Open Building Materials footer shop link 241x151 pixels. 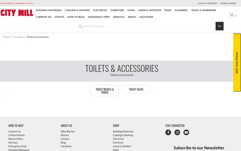tap(123, 132)
